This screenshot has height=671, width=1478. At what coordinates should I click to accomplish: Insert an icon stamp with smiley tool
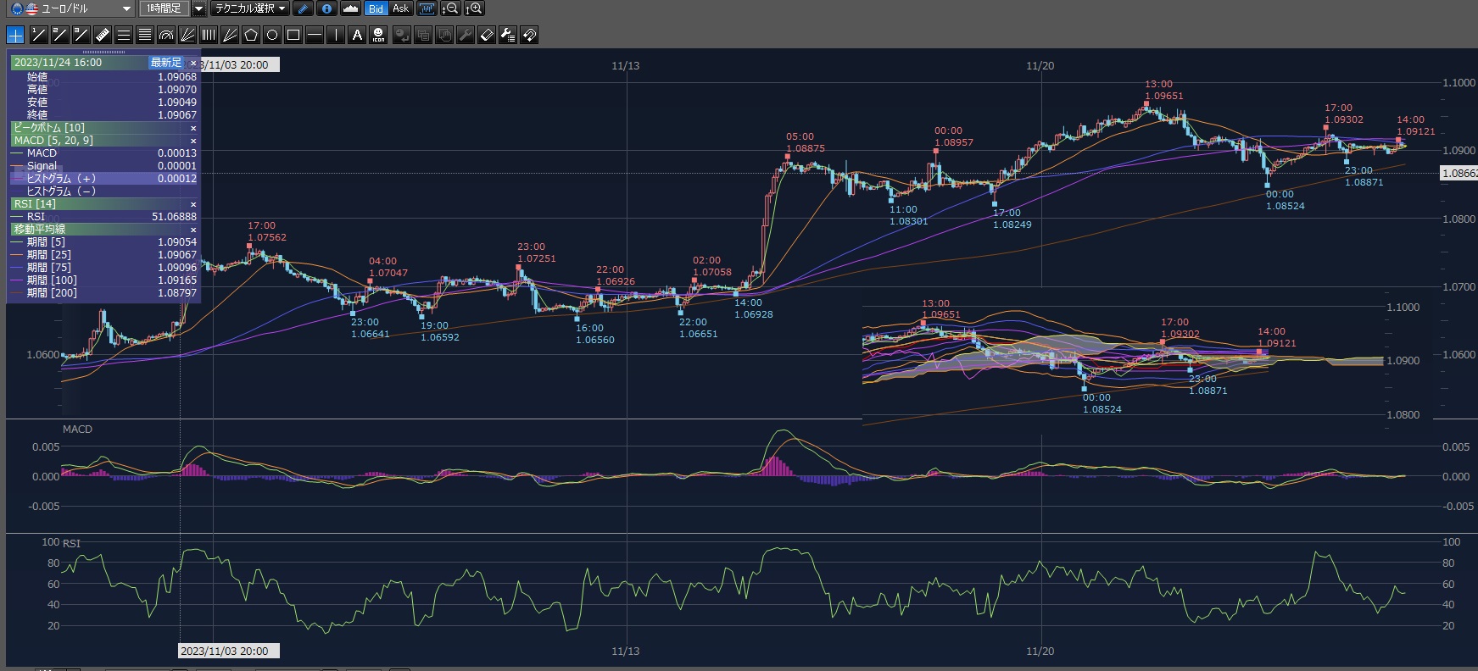tap(378, 35)
